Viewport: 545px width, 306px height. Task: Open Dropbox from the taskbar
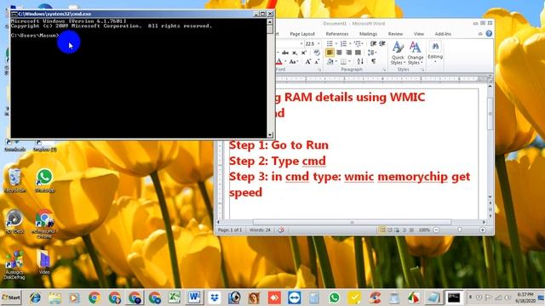point(215,297)
